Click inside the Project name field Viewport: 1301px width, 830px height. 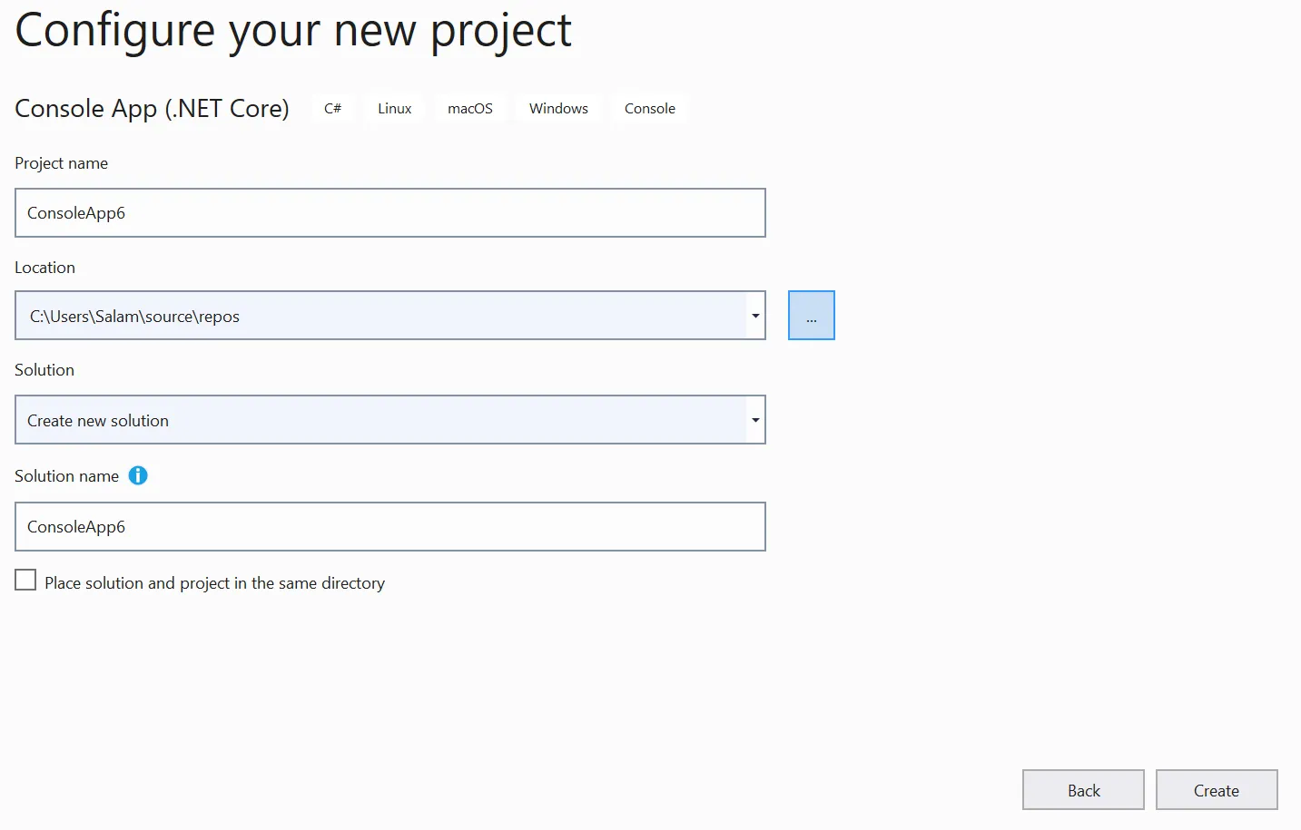pos(390,212)
